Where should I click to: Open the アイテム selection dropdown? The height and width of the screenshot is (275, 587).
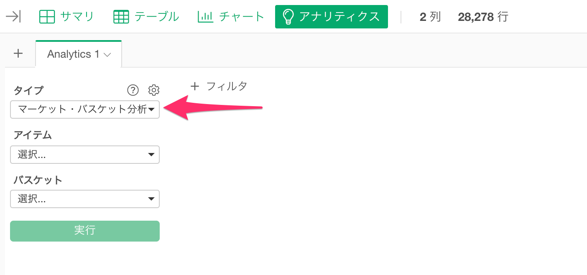point(85,155)
